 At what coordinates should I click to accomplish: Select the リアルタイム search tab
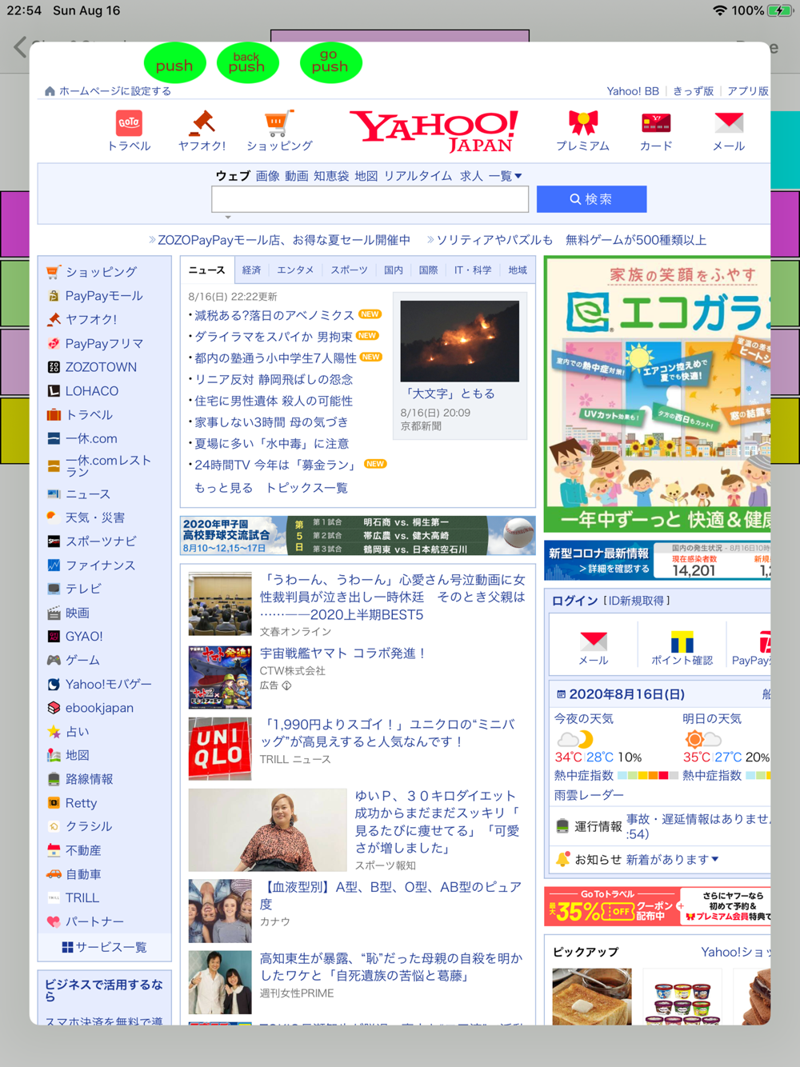pos(418,176)
